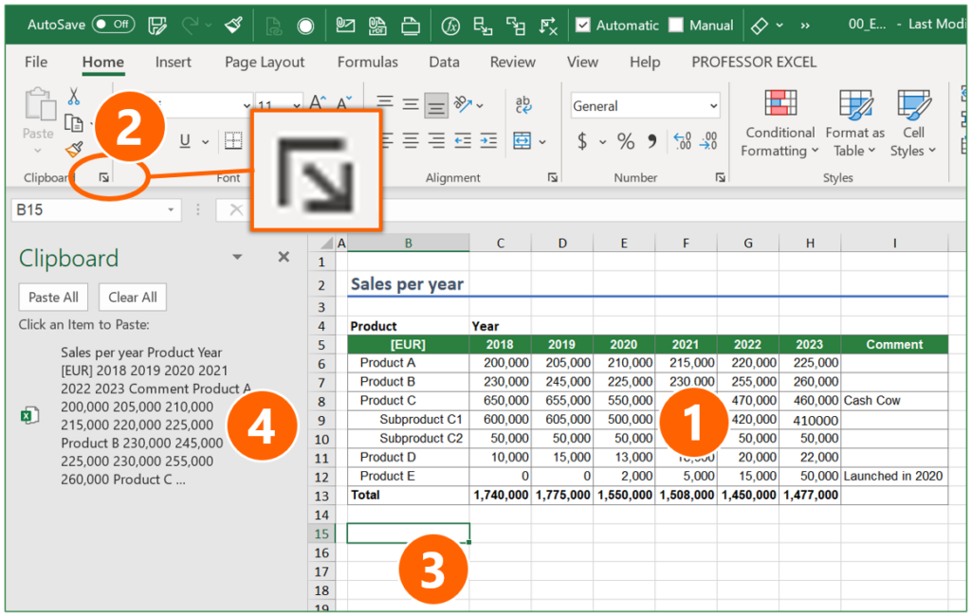
Task: Click the Decrease Decimal icon
Action: (x=707, y=141)
